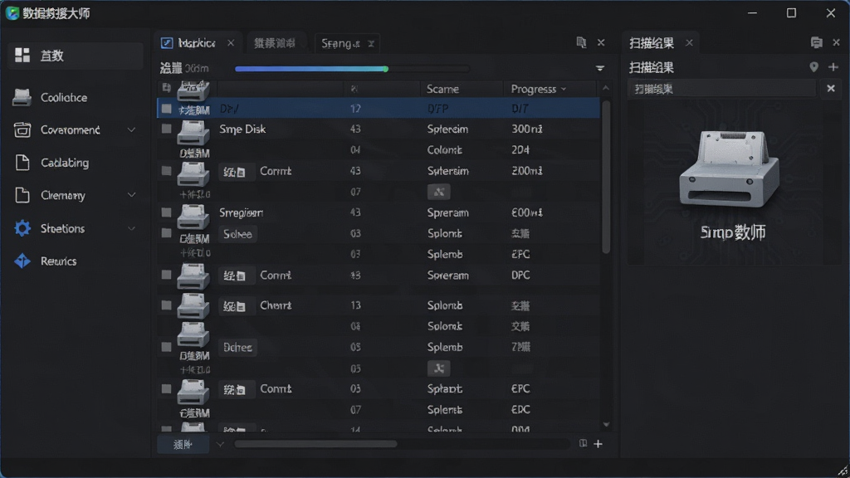Screen dimensions: 850x478
Task: Enable the checkbox on the Dchee row
Action: [x=166, y=347]
